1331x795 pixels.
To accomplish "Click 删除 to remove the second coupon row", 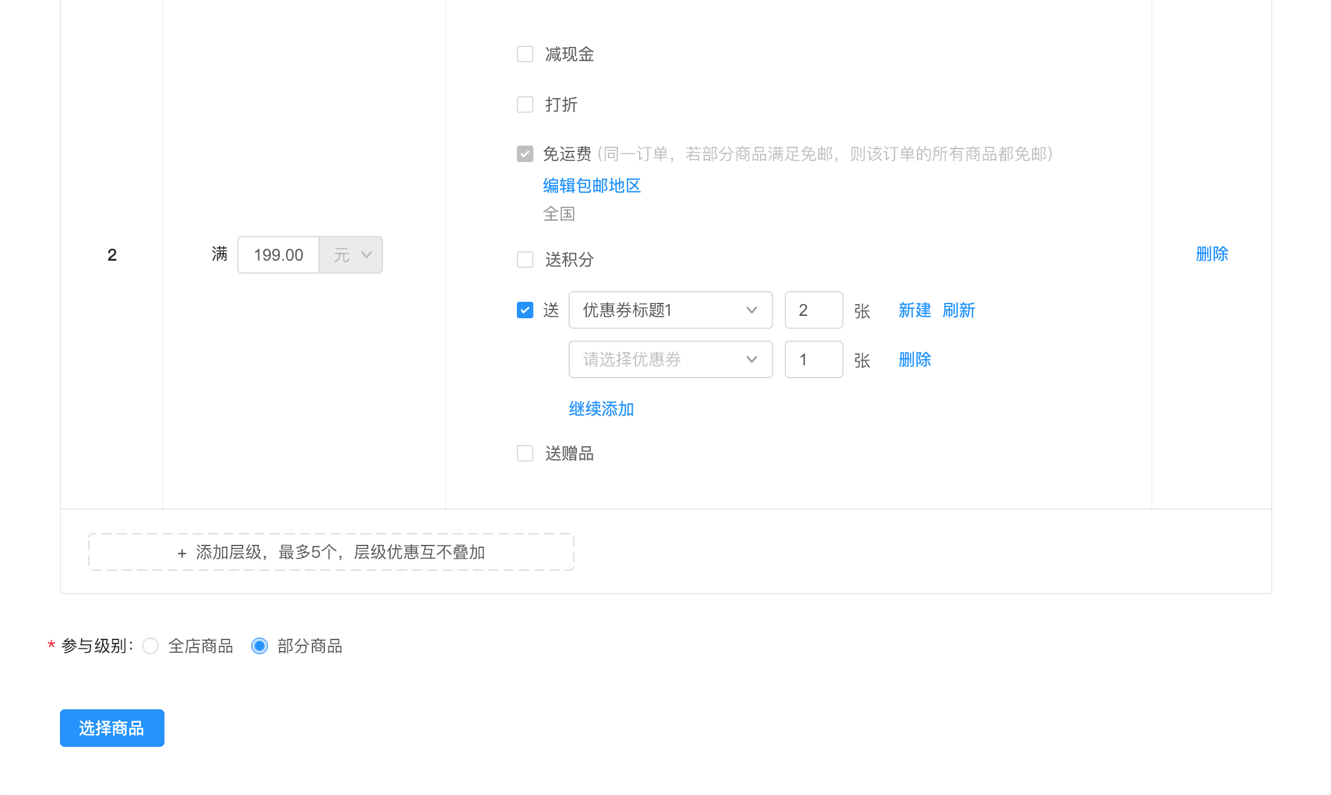I will (914, 359).
